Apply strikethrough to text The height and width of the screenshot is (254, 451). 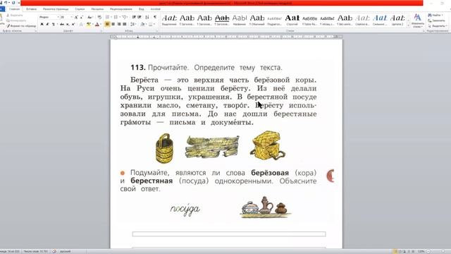click(x=62, y=25)
